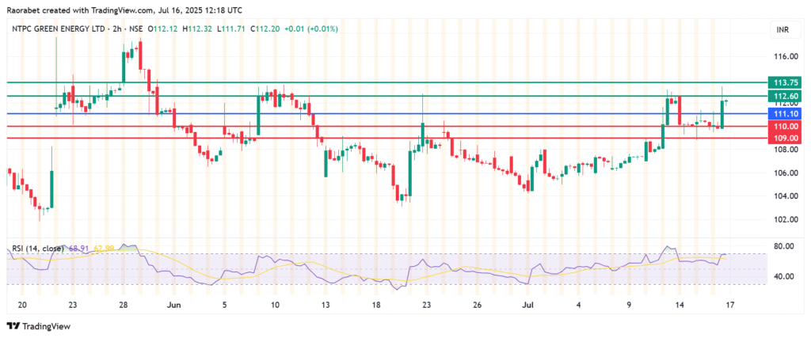Click the C112.20 close price value
Viewport: 811px width, 338px height.
(x=265, y=29)
